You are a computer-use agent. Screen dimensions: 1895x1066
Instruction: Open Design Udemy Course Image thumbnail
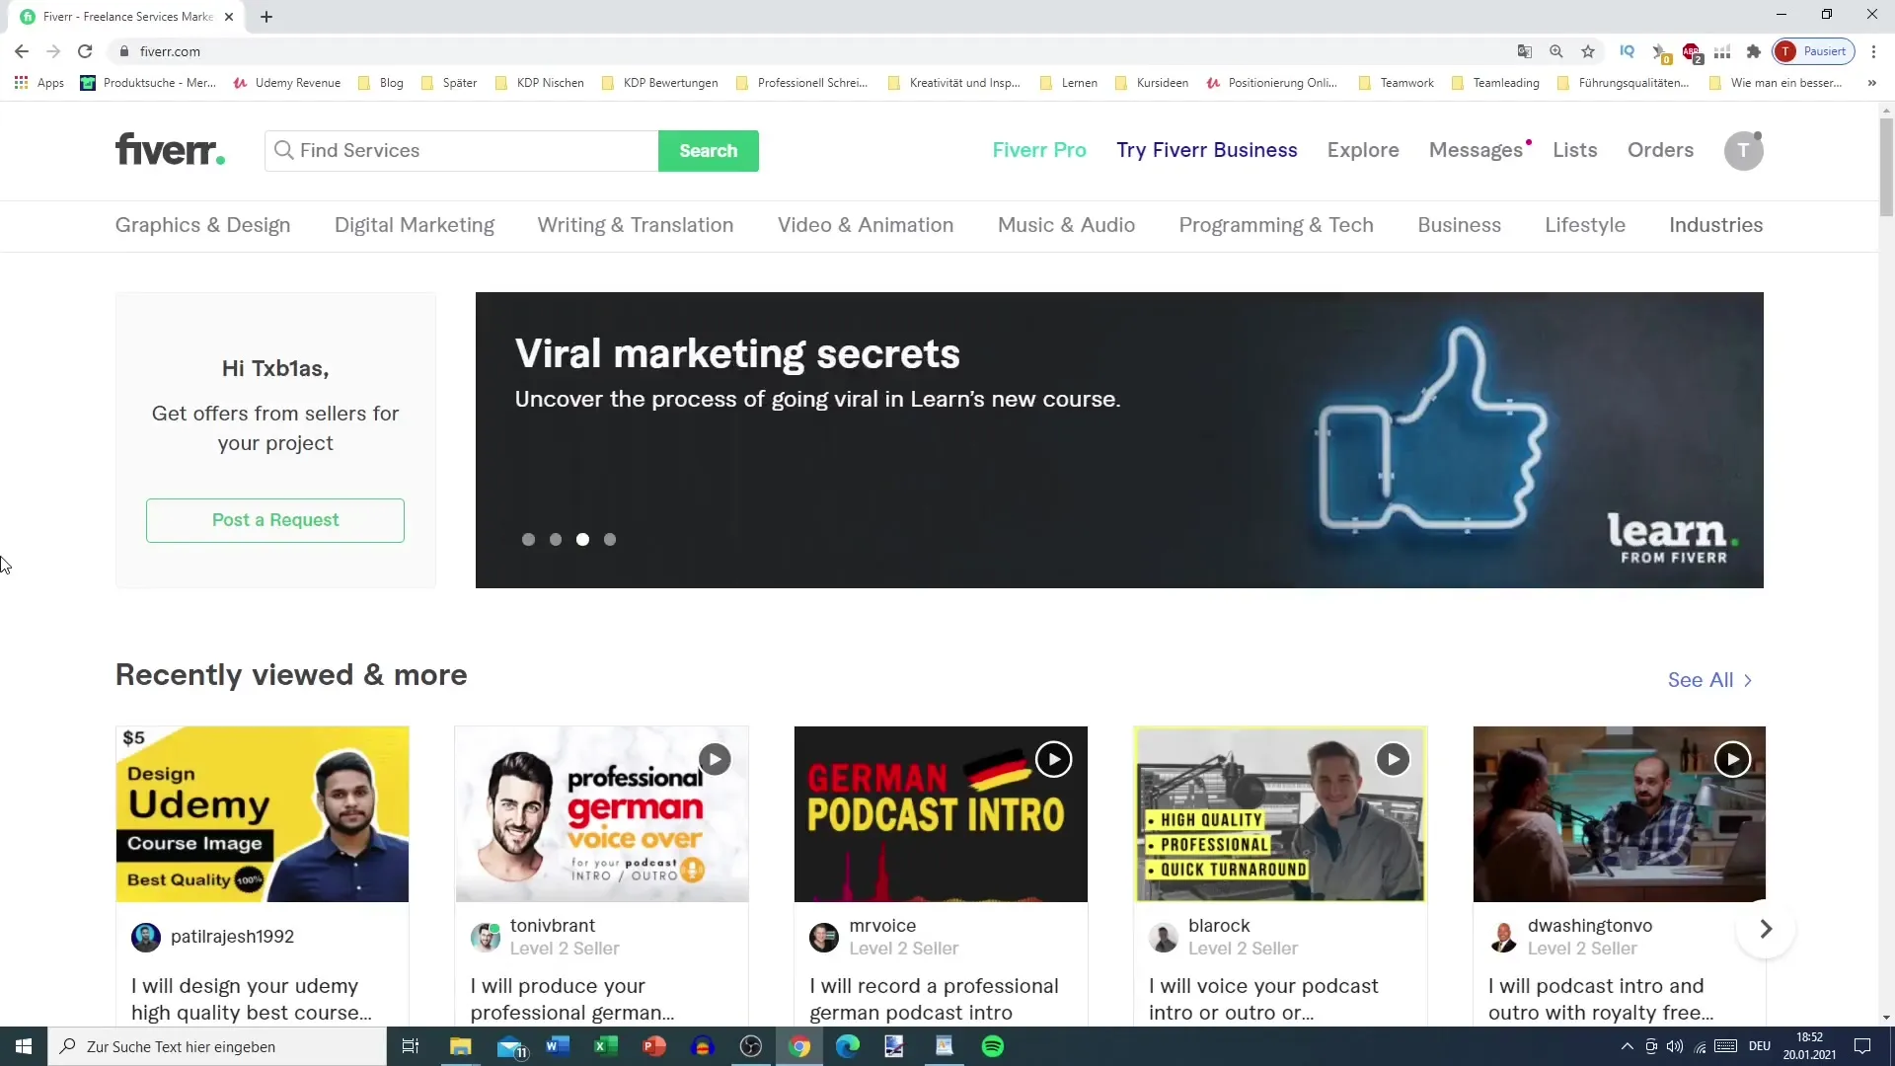pyautogui.click(x=263, y=814)
